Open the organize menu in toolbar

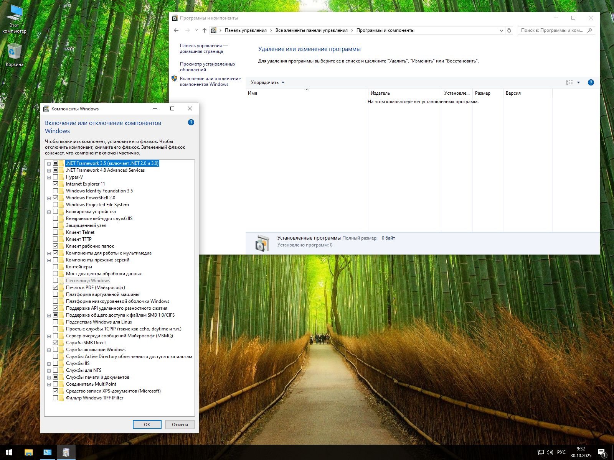(267, 82)
